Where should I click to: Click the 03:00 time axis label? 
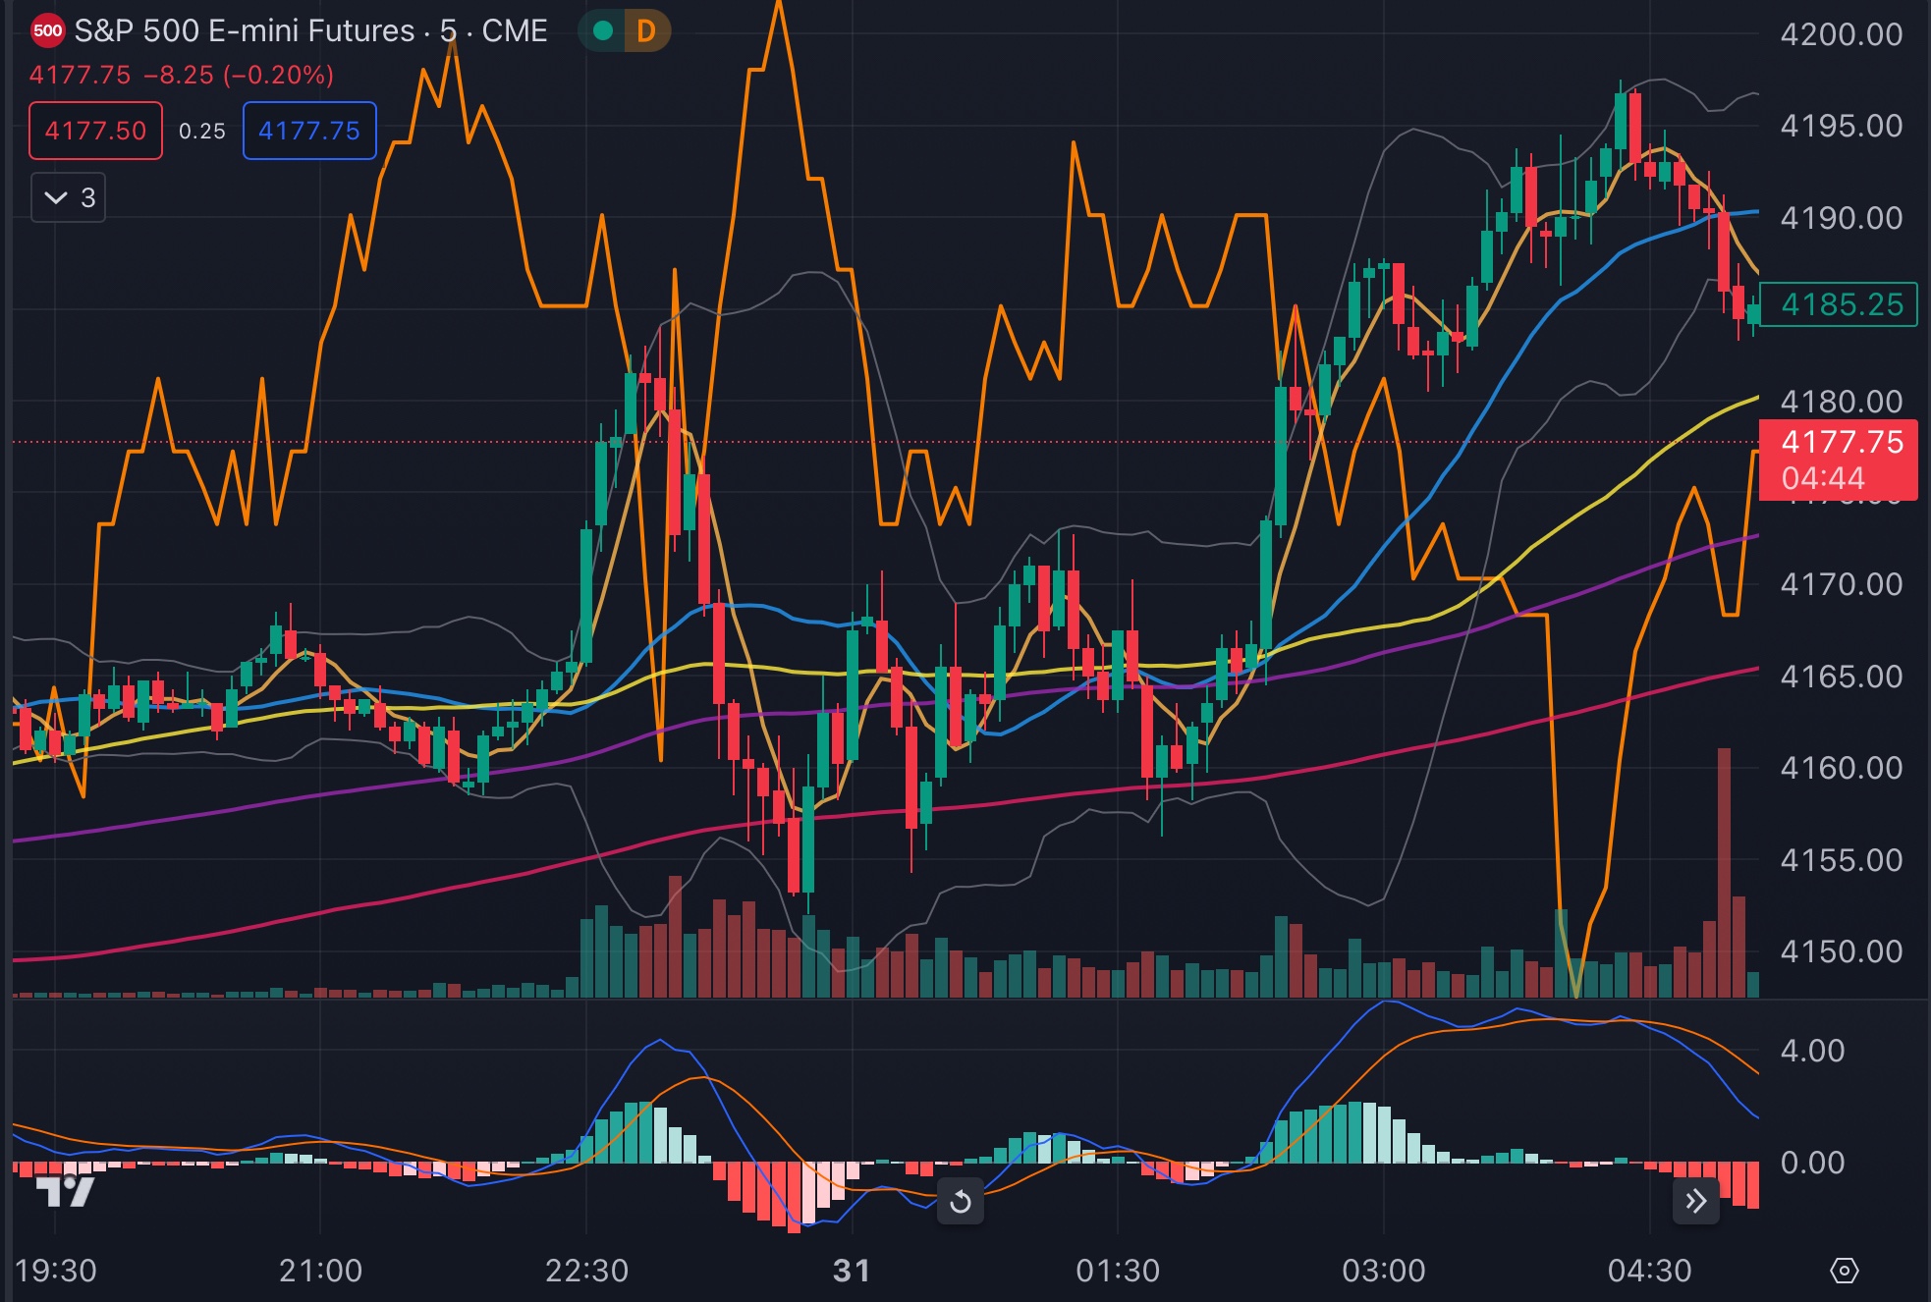(x=1383, y=1271)
